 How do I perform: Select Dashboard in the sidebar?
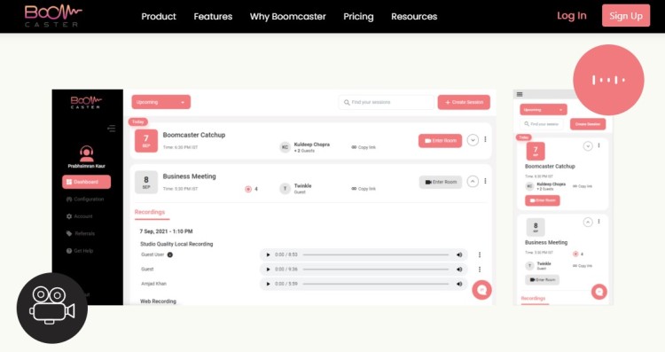87,182
